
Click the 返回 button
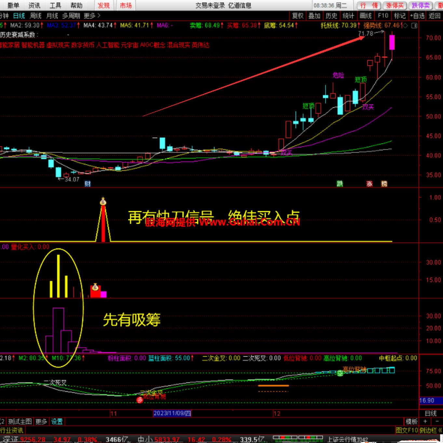[435, 16]
